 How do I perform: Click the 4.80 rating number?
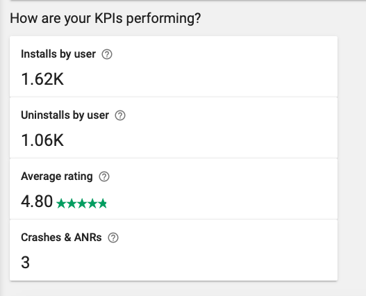coord(37,201)
